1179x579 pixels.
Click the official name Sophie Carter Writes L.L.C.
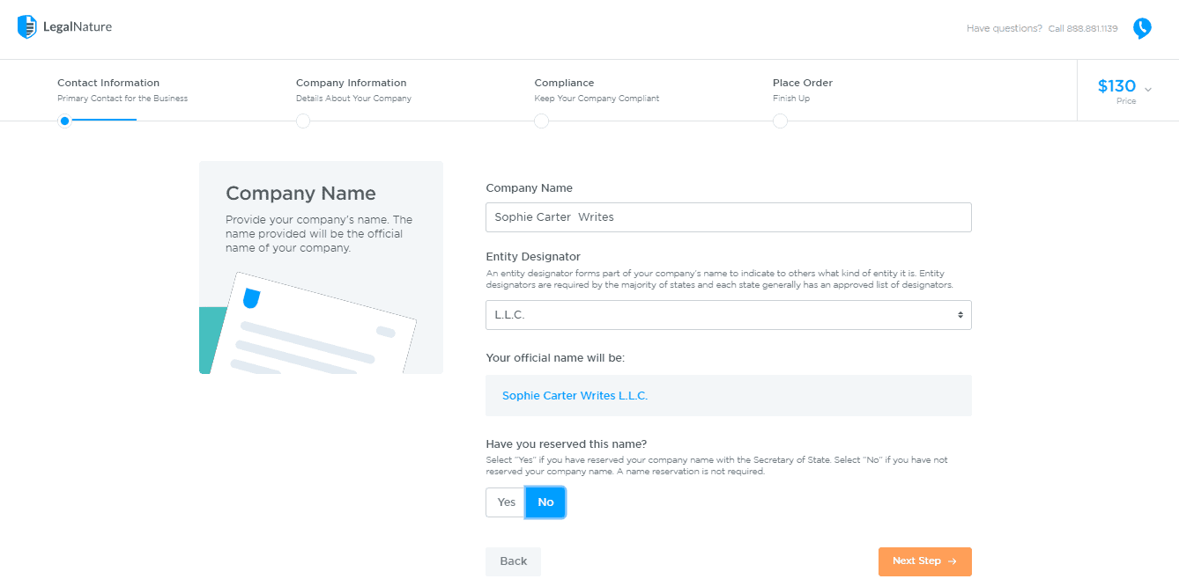point(575,396)
